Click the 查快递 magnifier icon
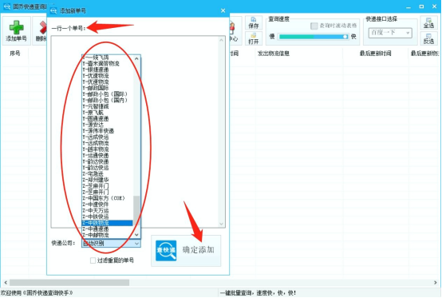Viewport: 442px width, 298px height. (x=166, y=250)
